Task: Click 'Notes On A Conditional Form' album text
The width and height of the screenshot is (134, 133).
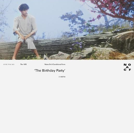Action: 55,64
